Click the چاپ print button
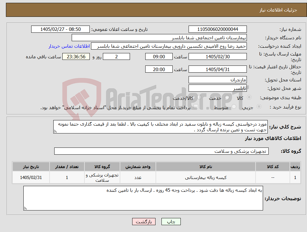 coord(171,222)
